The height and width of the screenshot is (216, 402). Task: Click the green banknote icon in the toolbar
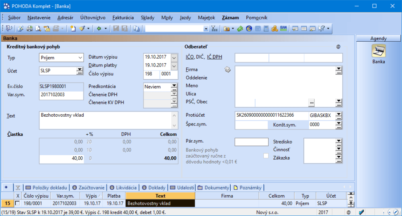point(240,28)
